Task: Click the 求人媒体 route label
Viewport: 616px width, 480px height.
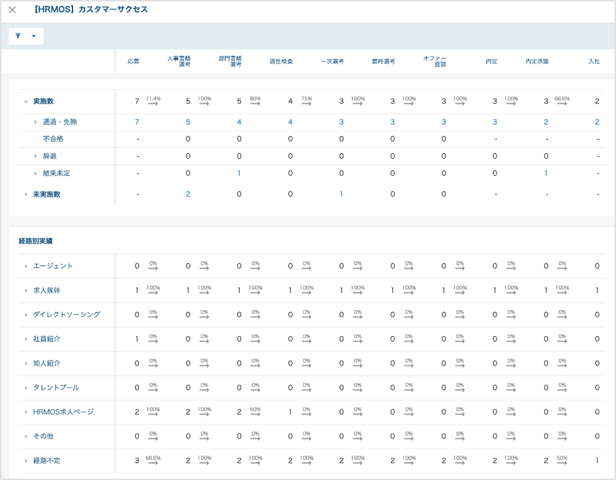Action: coord(47,291)
